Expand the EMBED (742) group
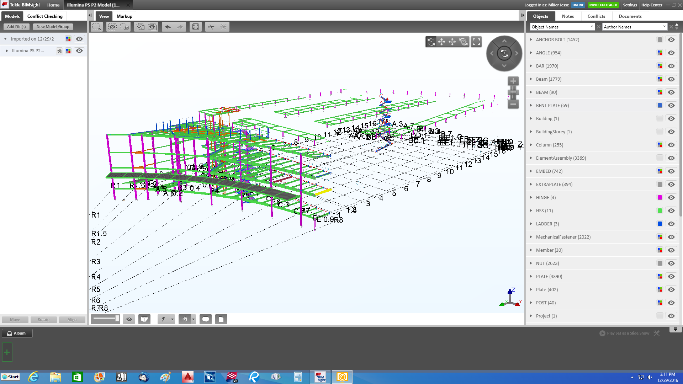Viewport: 683px width, 384px height. 531,171
